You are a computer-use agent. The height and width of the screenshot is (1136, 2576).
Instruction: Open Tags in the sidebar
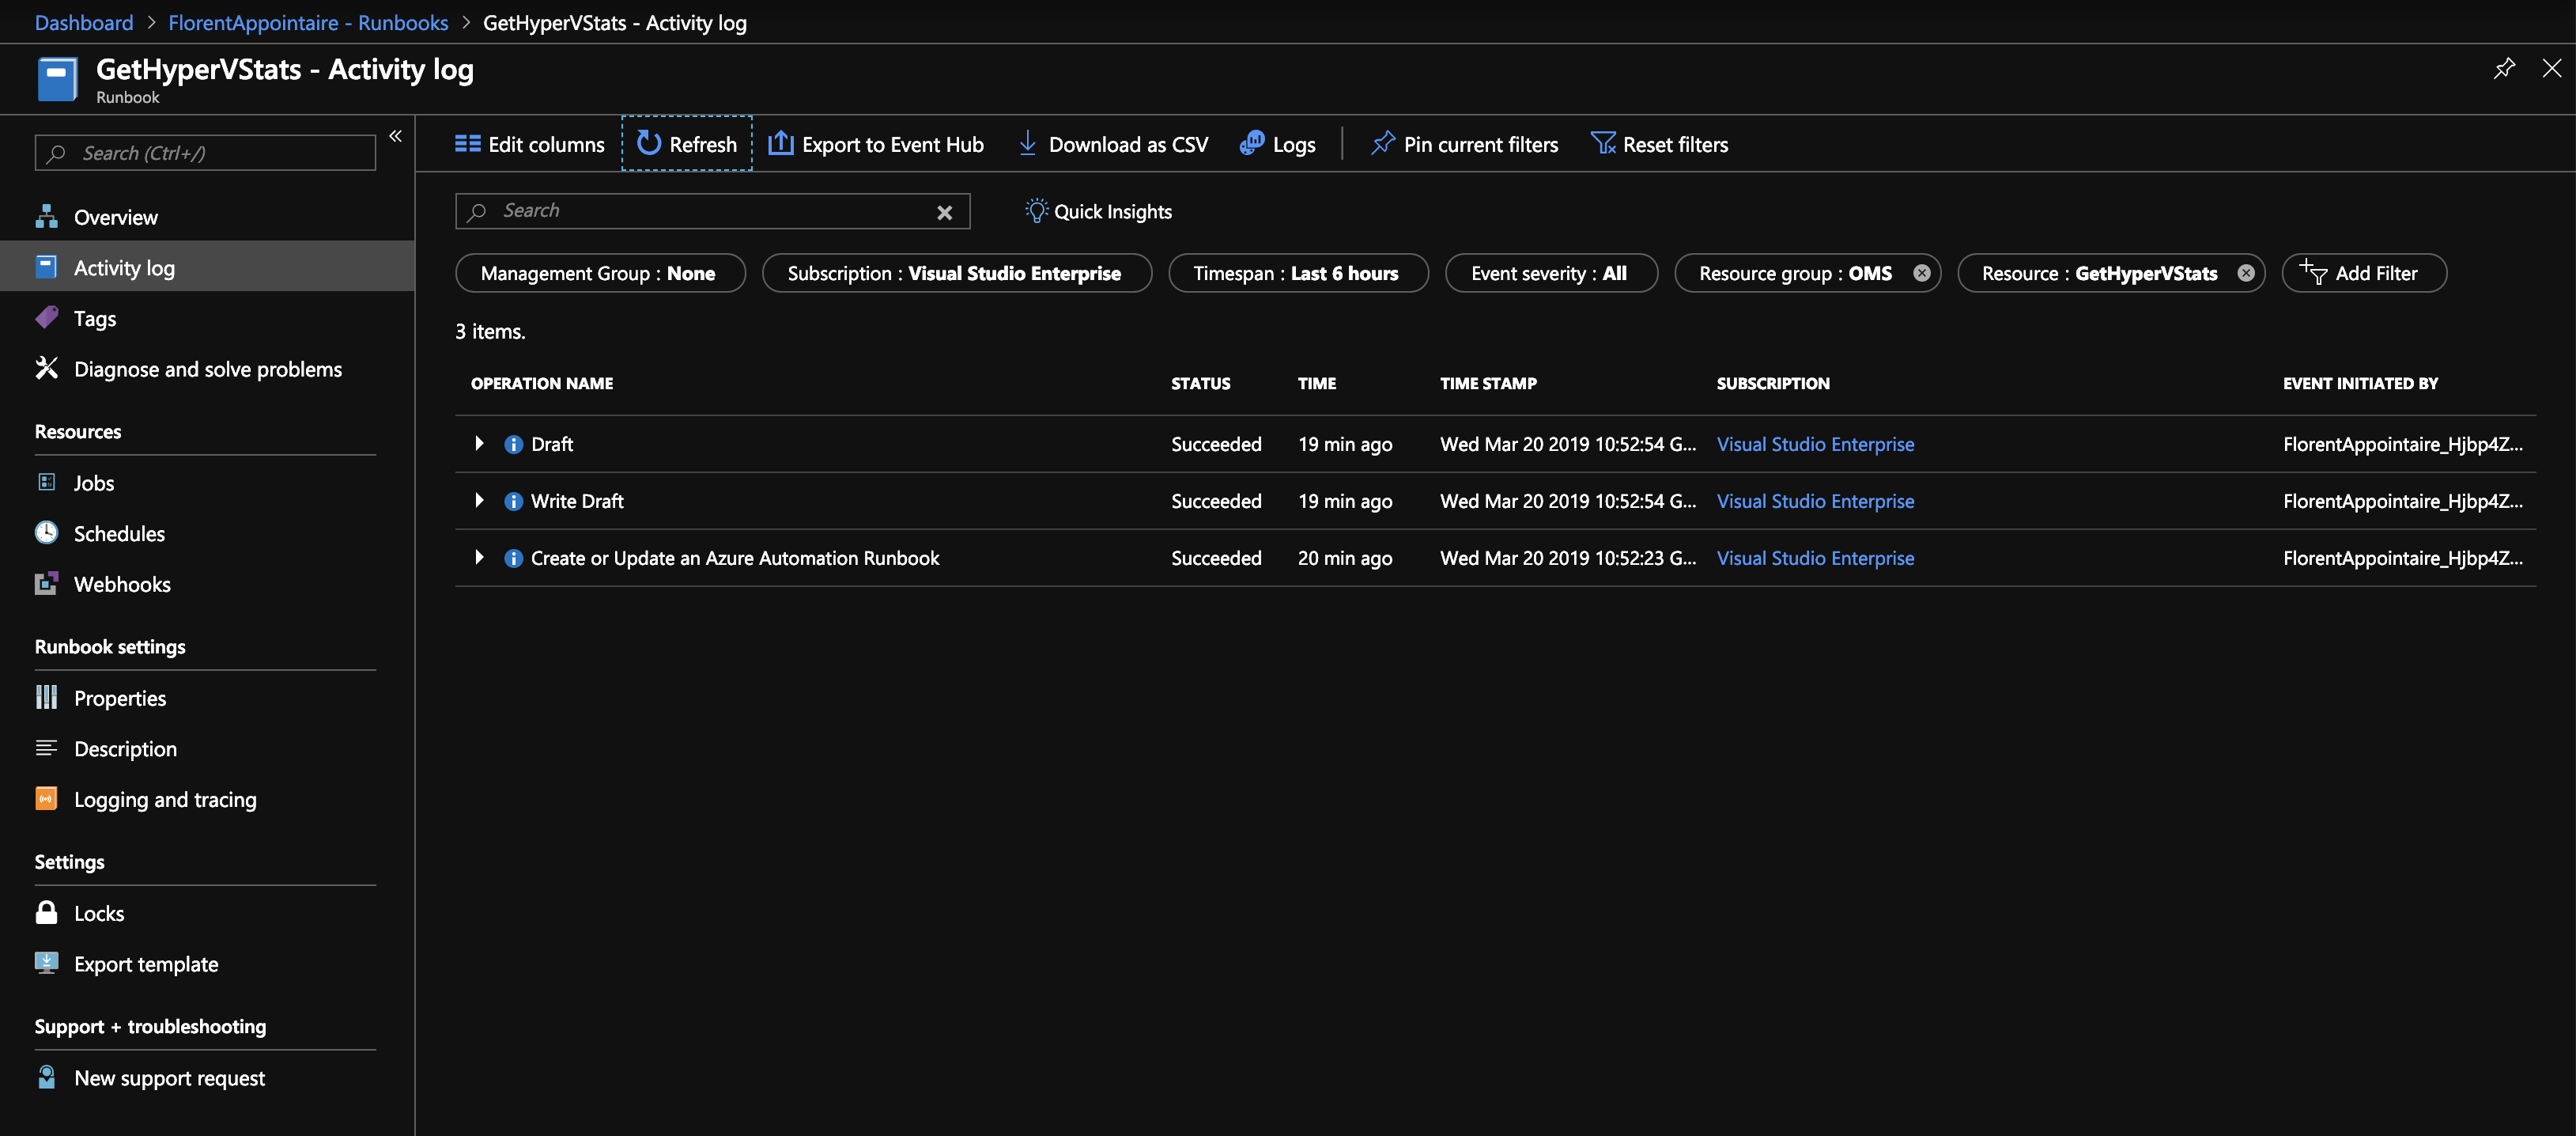207,318
